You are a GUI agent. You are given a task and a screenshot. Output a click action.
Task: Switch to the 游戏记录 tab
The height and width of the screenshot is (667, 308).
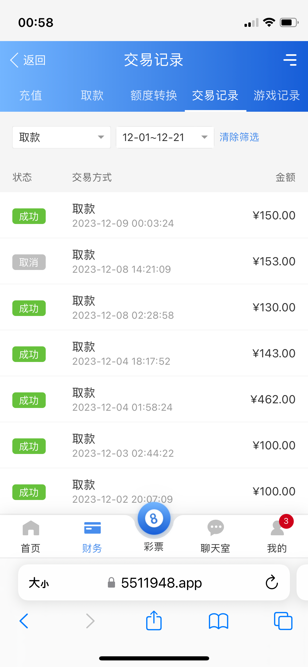277,96
